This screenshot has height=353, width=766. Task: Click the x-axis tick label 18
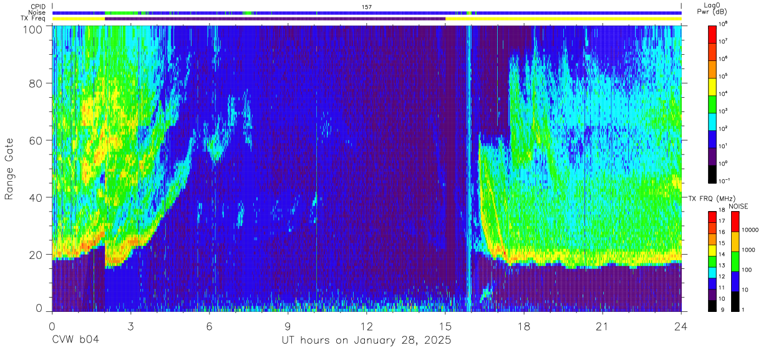coord(524,326)
